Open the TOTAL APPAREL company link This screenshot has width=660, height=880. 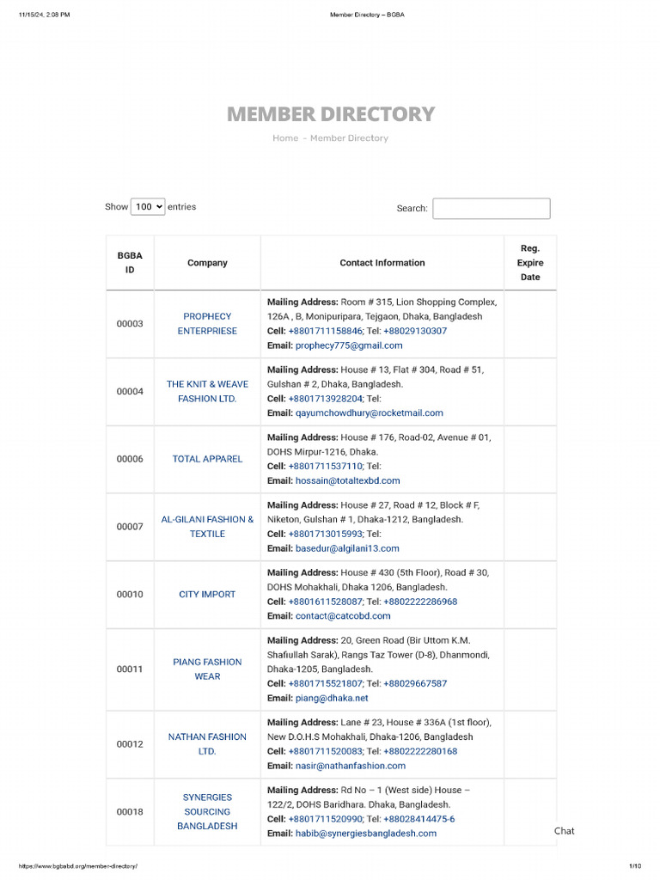click(x=207, y=459)
